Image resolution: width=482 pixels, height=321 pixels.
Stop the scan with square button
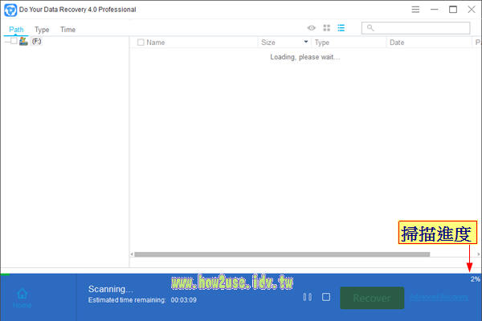(x=326, y=298)
